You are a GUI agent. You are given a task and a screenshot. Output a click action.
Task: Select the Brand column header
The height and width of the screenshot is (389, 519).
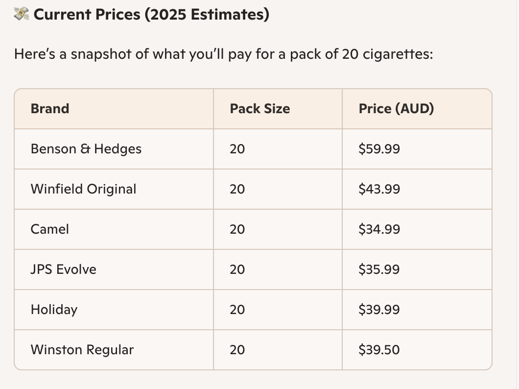50,108
